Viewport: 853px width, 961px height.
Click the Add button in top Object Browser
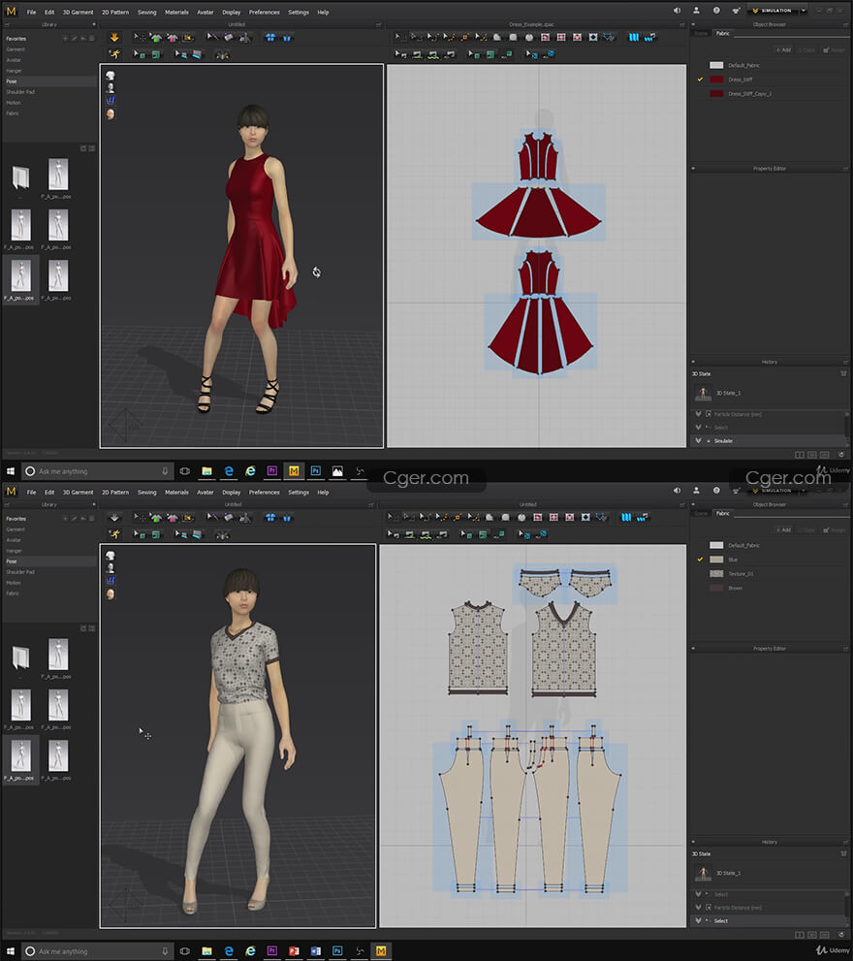(782, 49)
